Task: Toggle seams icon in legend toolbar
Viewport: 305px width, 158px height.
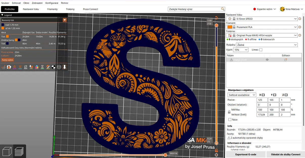Action: point(26,67)
